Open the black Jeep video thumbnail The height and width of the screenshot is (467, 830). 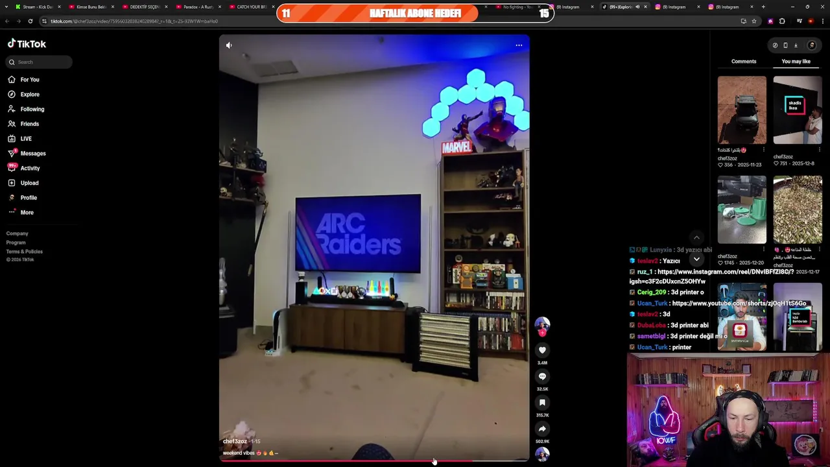point(742,110)
